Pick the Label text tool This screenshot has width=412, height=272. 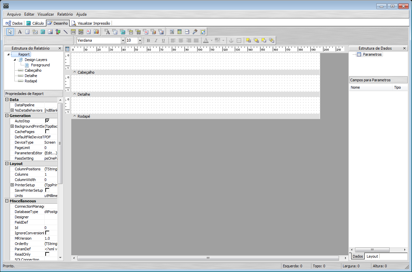(20, 32)
